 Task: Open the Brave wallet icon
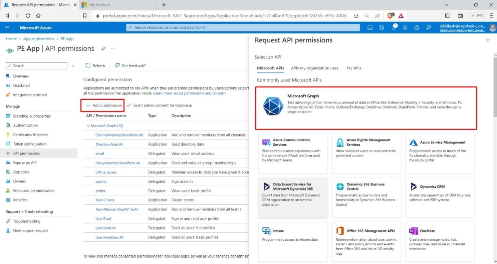point(460,16)
